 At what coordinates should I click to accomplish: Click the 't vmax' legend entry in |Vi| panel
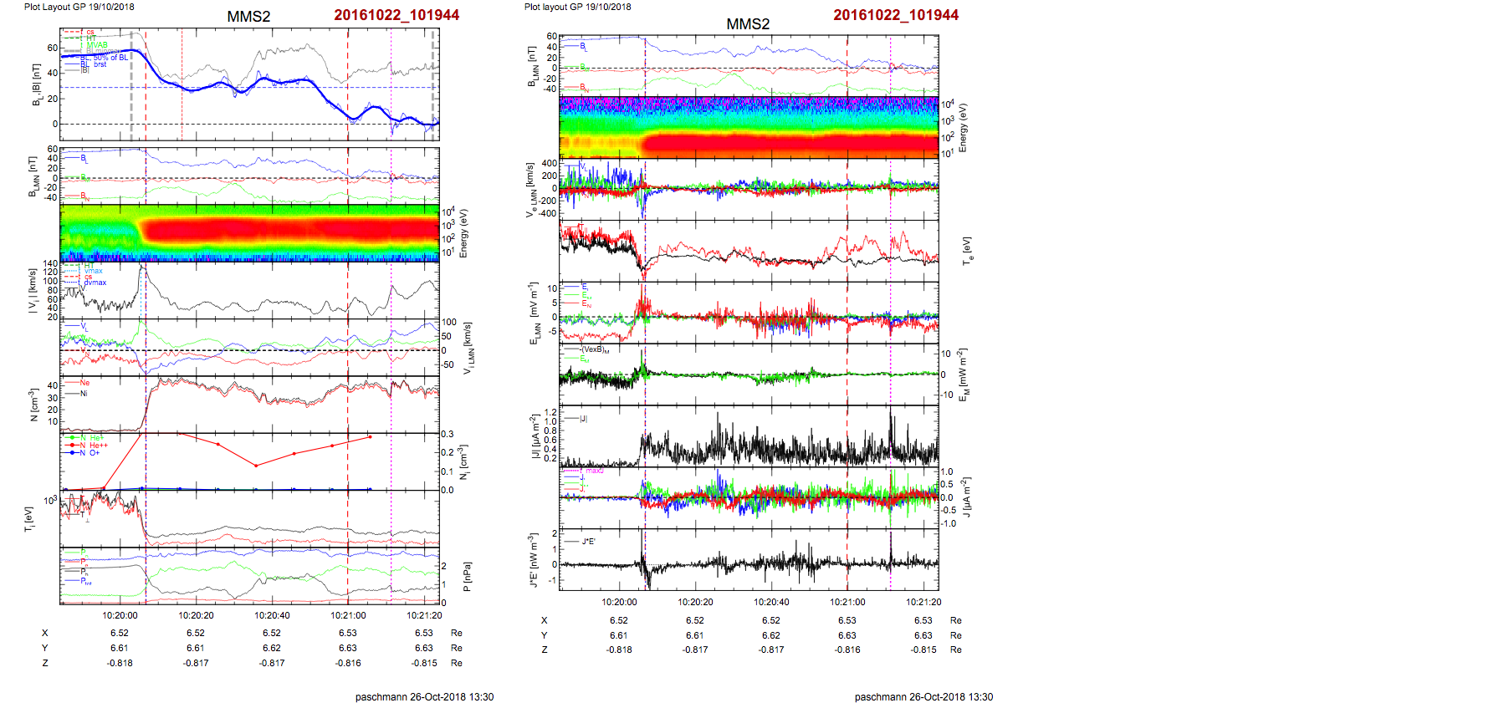[x=92, y=271]
